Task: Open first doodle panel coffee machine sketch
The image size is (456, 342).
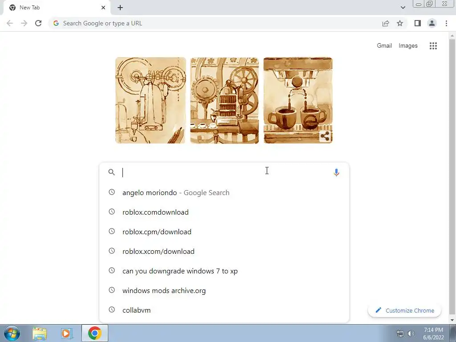Action: pyautogui.click(x=151, y=100)
